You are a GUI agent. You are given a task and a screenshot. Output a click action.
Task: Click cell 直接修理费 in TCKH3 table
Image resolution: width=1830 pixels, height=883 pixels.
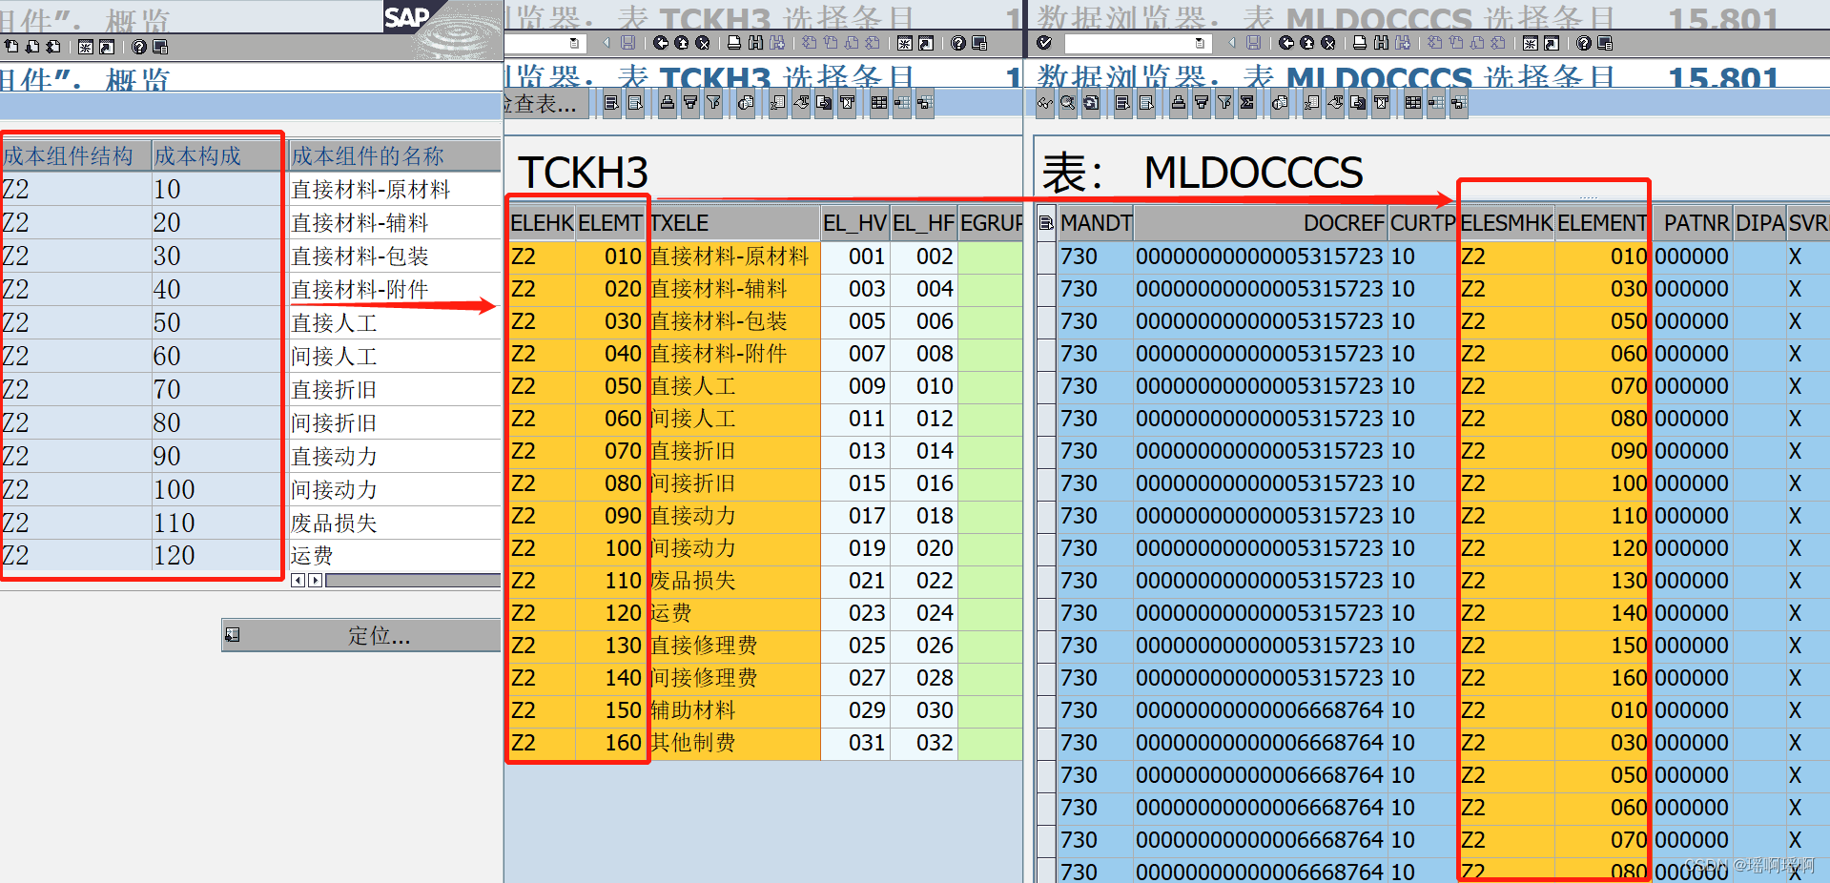pos(733,646)
